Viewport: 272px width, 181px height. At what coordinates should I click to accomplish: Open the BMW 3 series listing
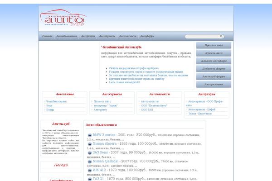(104, 135)
